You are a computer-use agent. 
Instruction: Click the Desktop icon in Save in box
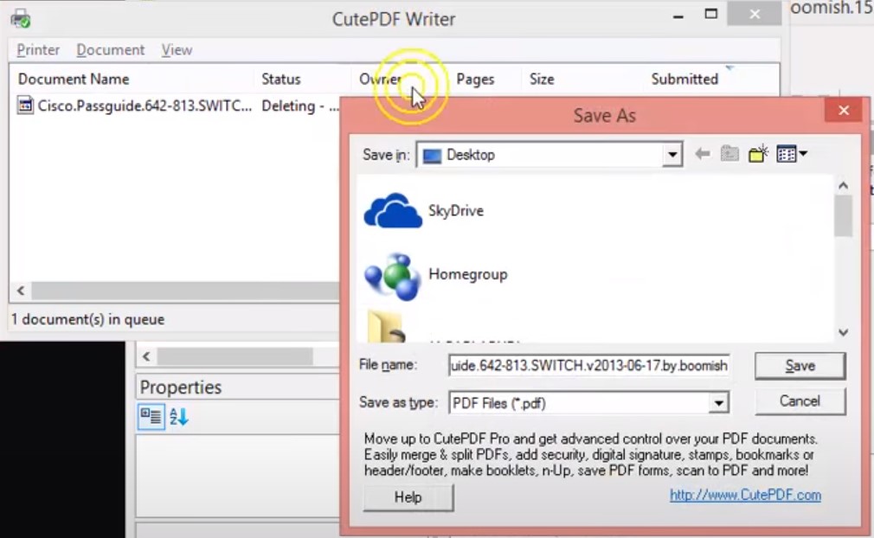point(432,156)
